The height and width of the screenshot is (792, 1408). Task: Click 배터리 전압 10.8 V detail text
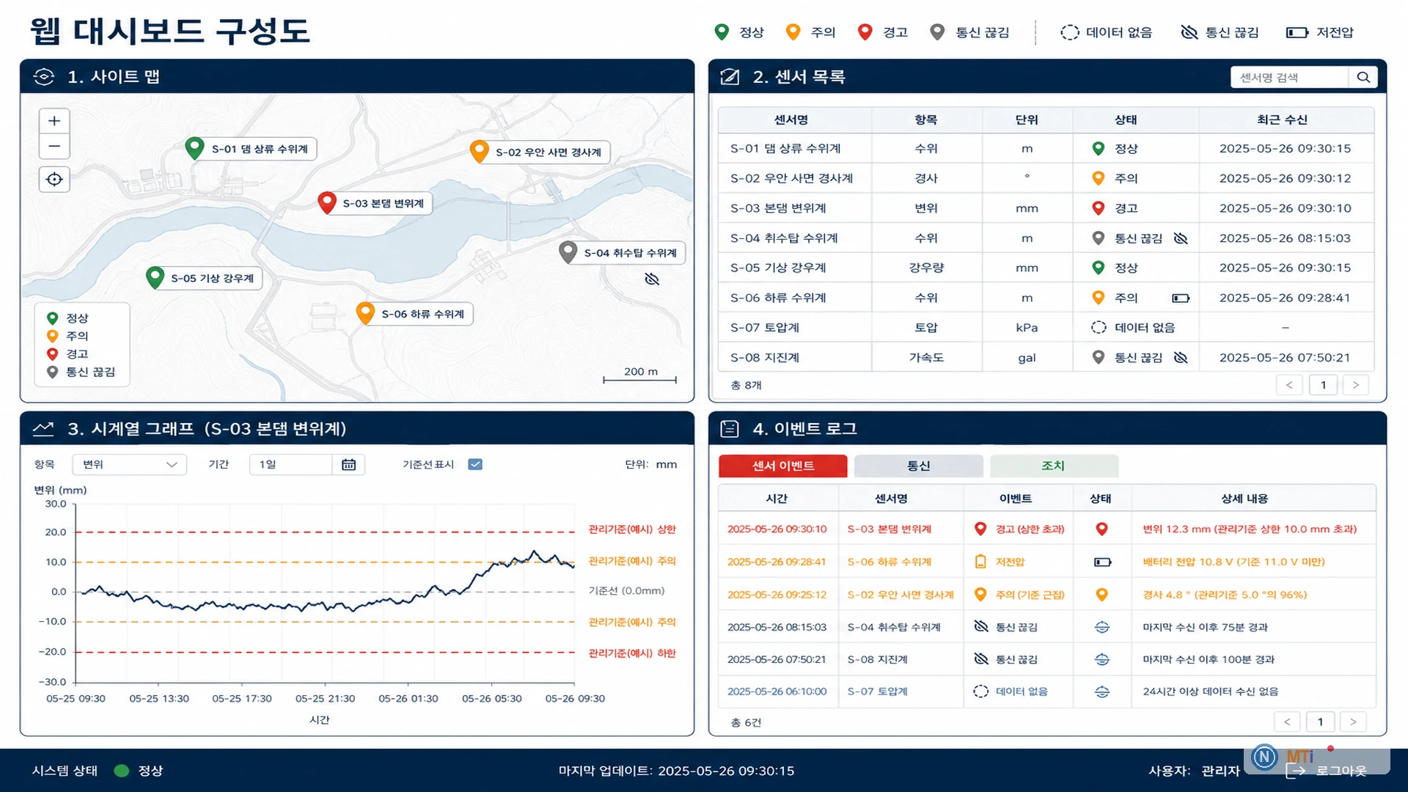[x=1233, y=562]
